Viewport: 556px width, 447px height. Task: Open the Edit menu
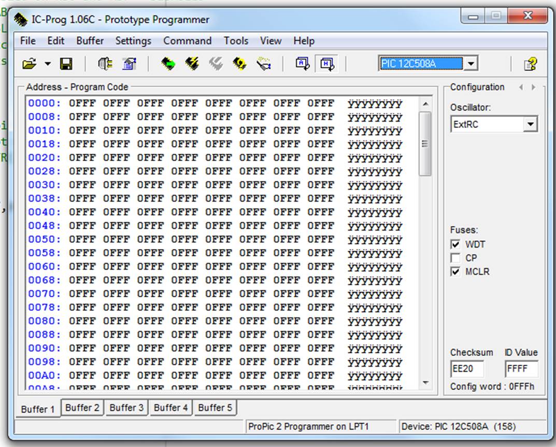[55, 41]
